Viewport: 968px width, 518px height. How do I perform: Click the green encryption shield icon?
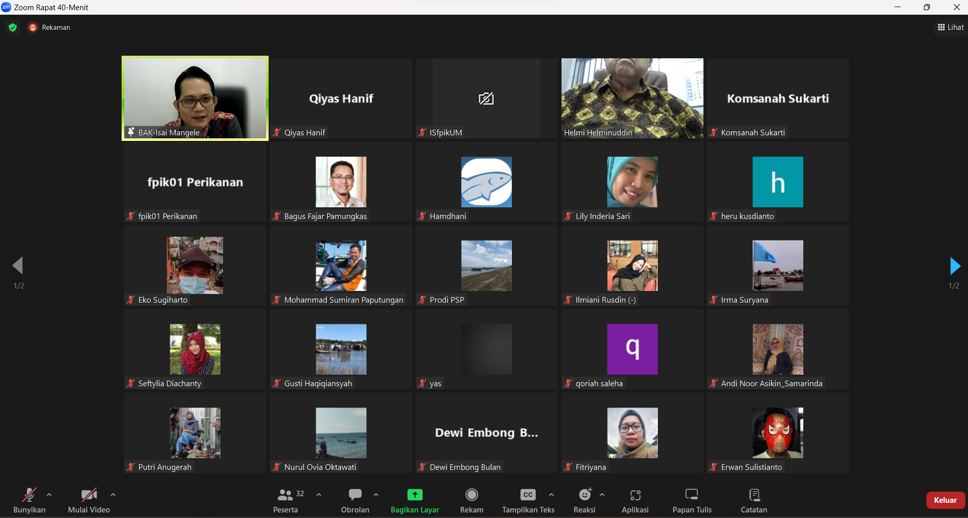pyautogui.click(x=13, y=27)
